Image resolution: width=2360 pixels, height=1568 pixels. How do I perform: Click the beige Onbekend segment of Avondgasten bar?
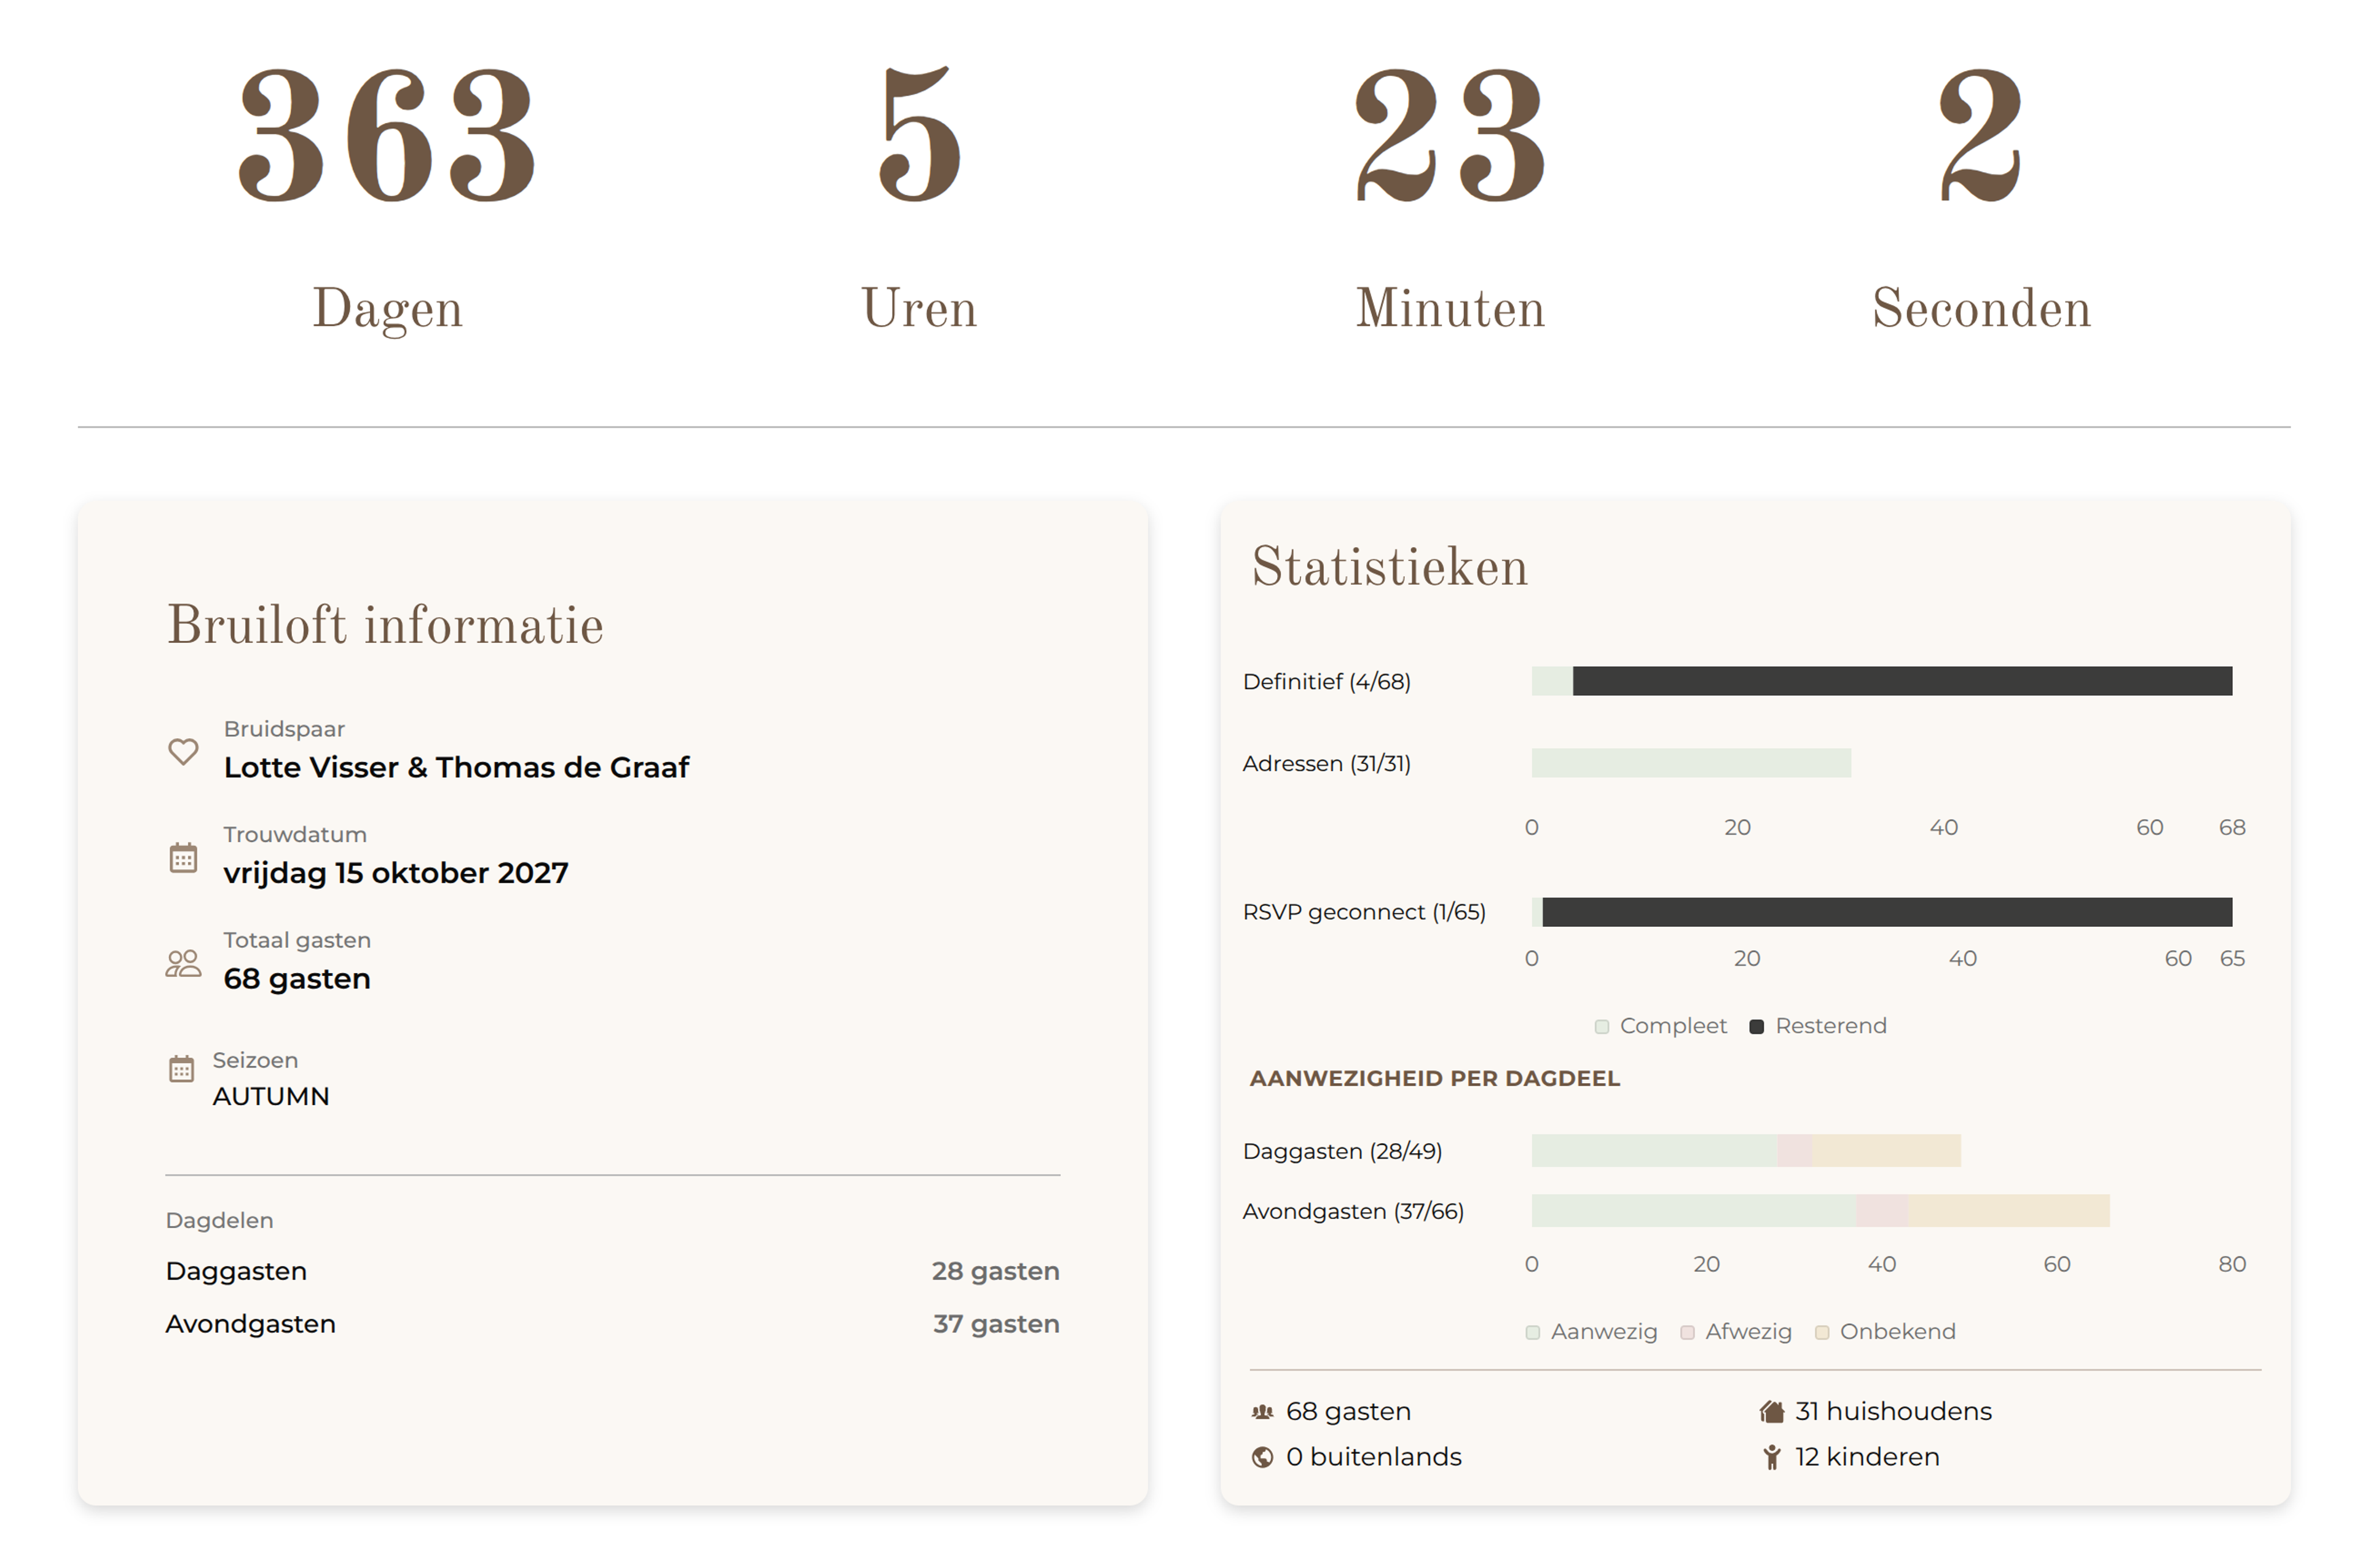pos(2009,1211)
